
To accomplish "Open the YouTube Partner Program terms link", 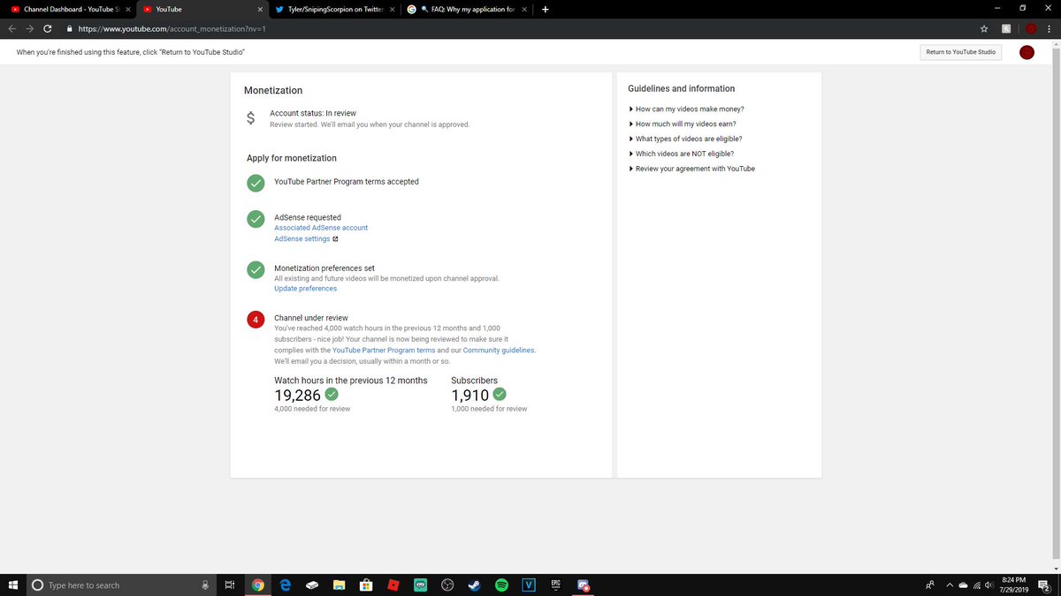I will pyautogui.click(x=384, y=351).
